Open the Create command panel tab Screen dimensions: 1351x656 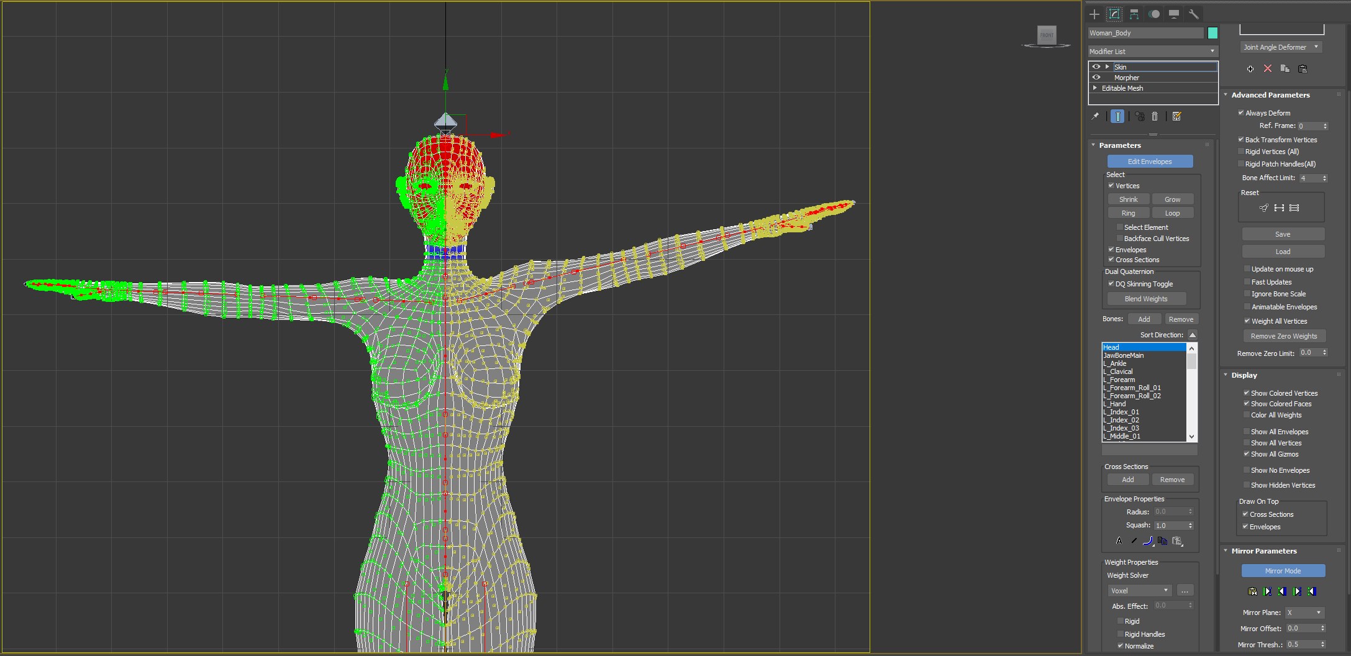pyautogui.click(x=1094, y=14)
